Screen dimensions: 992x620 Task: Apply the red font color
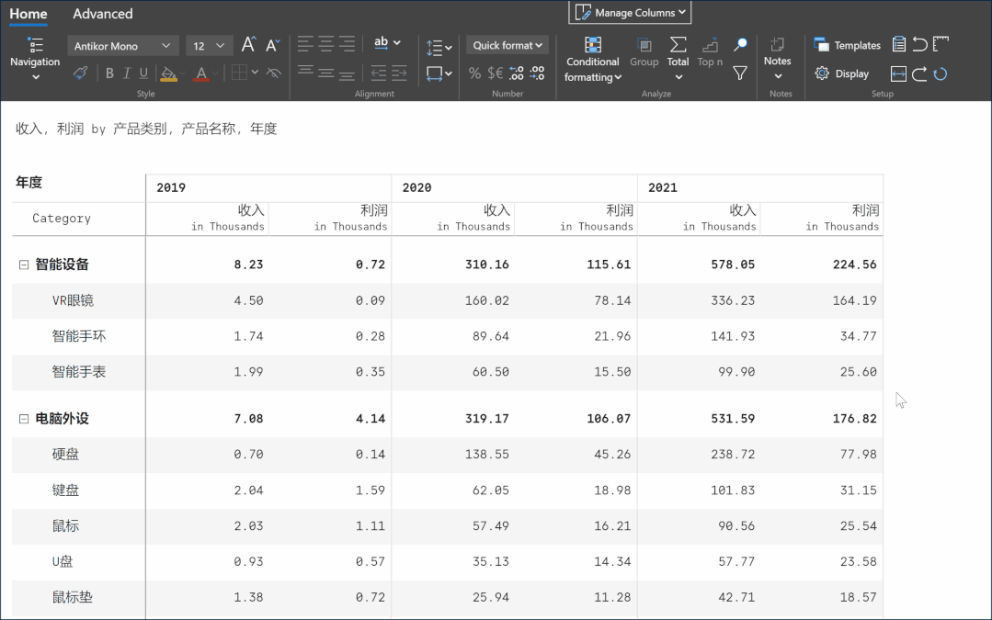click(201, 74)
